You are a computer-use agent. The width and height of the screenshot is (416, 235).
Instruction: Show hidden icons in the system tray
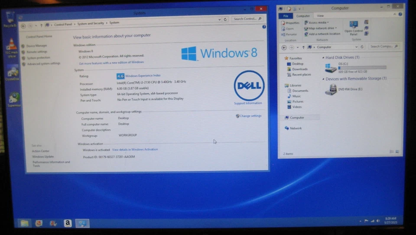point(360,221)
